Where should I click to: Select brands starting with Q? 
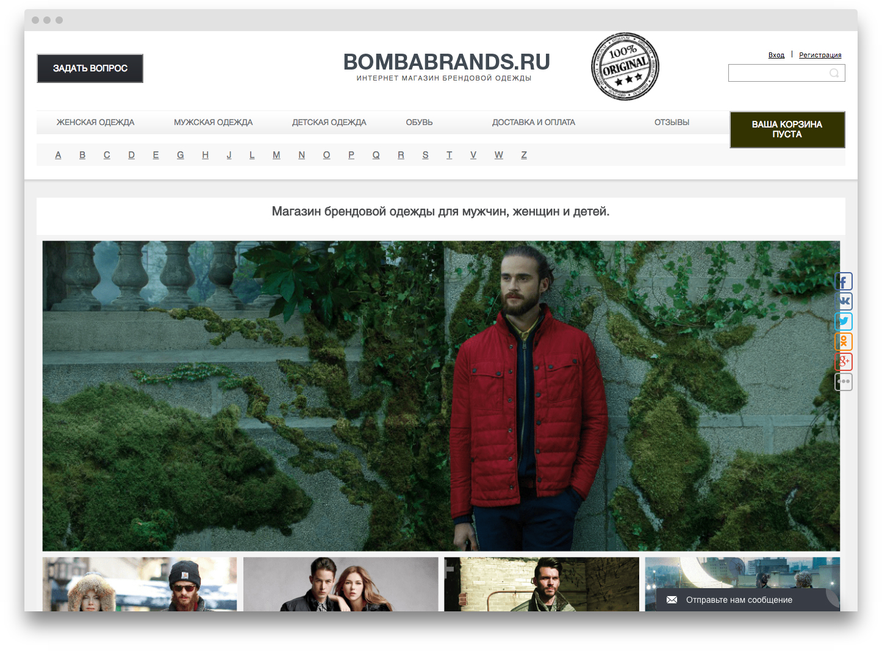tap(376, 155)
